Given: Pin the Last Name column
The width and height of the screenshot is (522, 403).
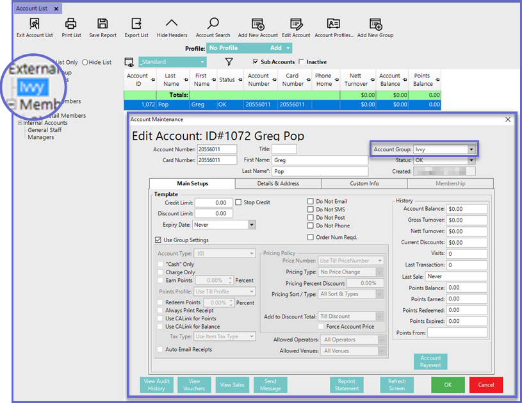Looking at the screenshot, I should coord(186,80).
